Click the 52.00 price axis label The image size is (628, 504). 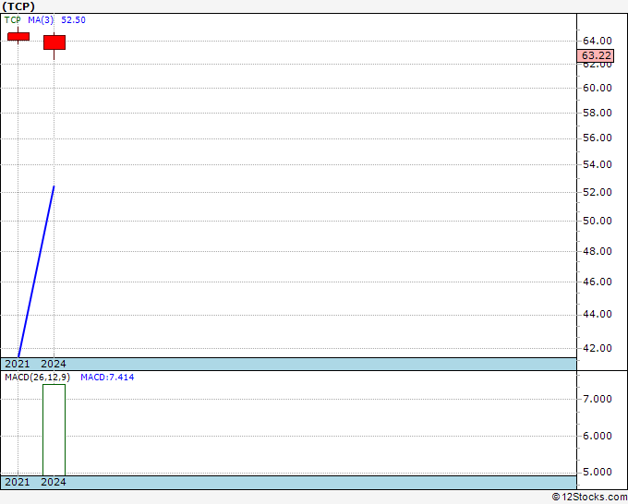pyautogui.click(x=598, y=192)
